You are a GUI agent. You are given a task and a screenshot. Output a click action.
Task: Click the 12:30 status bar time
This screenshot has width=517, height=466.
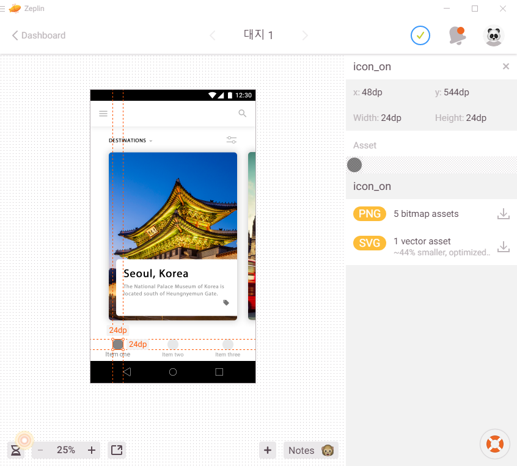(243, 95)
